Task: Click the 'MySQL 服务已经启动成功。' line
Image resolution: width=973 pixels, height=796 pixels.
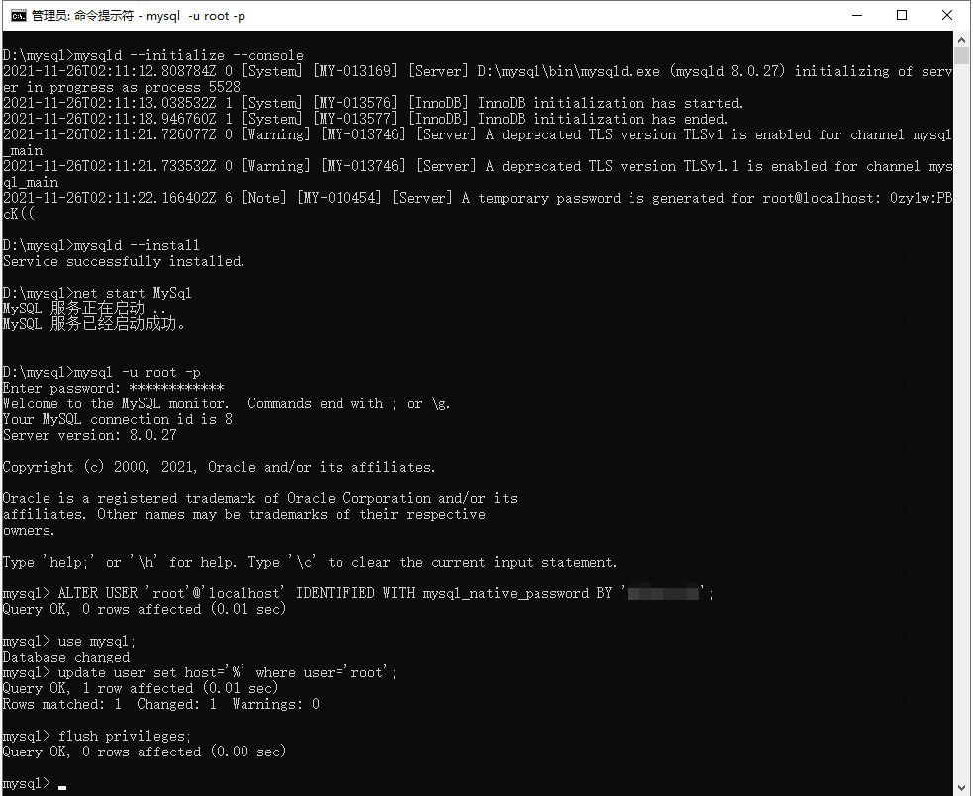Action: 94,324
